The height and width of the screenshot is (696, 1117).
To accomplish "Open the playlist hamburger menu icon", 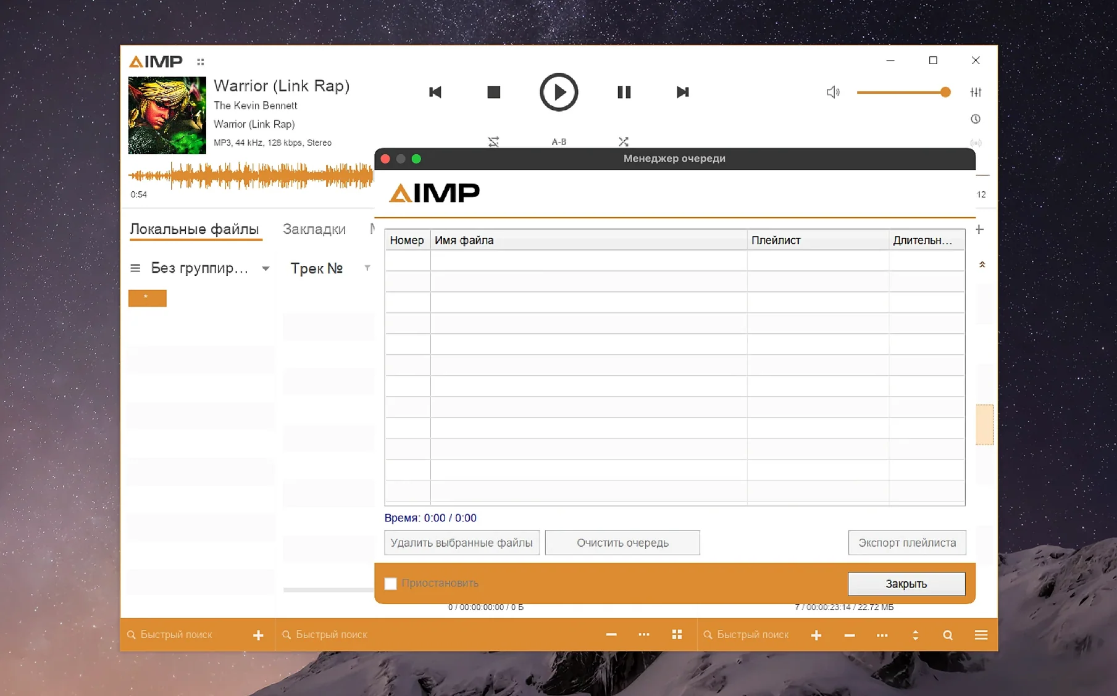I will (981, 635).
